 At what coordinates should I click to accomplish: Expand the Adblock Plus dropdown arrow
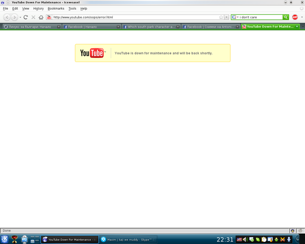point(302,17)
